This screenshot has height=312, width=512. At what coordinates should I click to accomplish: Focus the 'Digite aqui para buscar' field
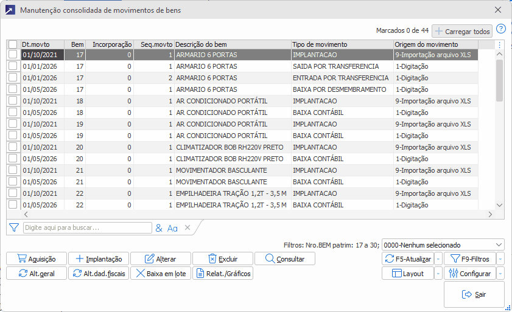88,227
